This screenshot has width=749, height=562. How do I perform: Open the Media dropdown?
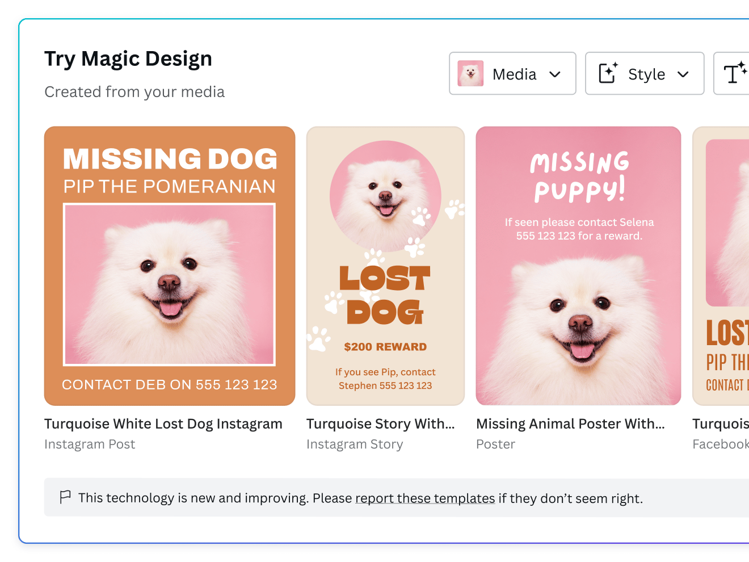(512, 73)
